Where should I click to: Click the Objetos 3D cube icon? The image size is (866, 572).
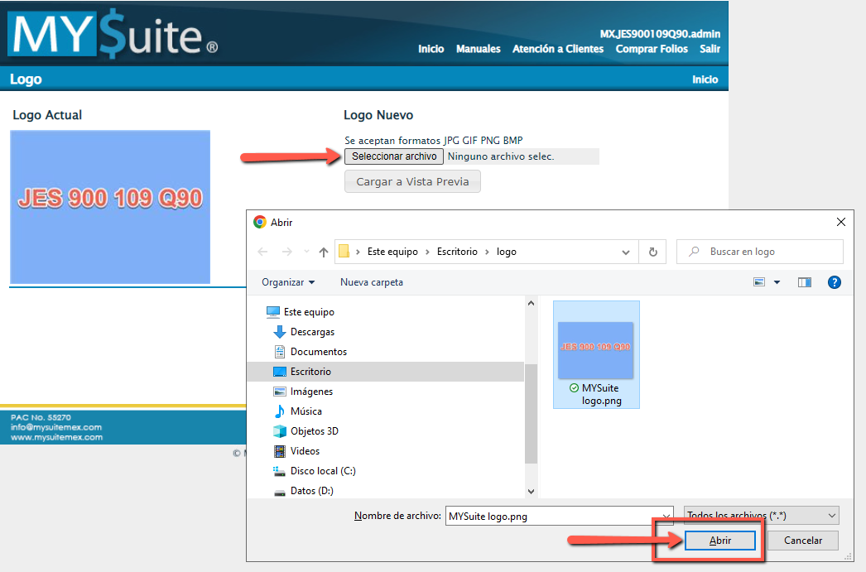click(280, 431)
